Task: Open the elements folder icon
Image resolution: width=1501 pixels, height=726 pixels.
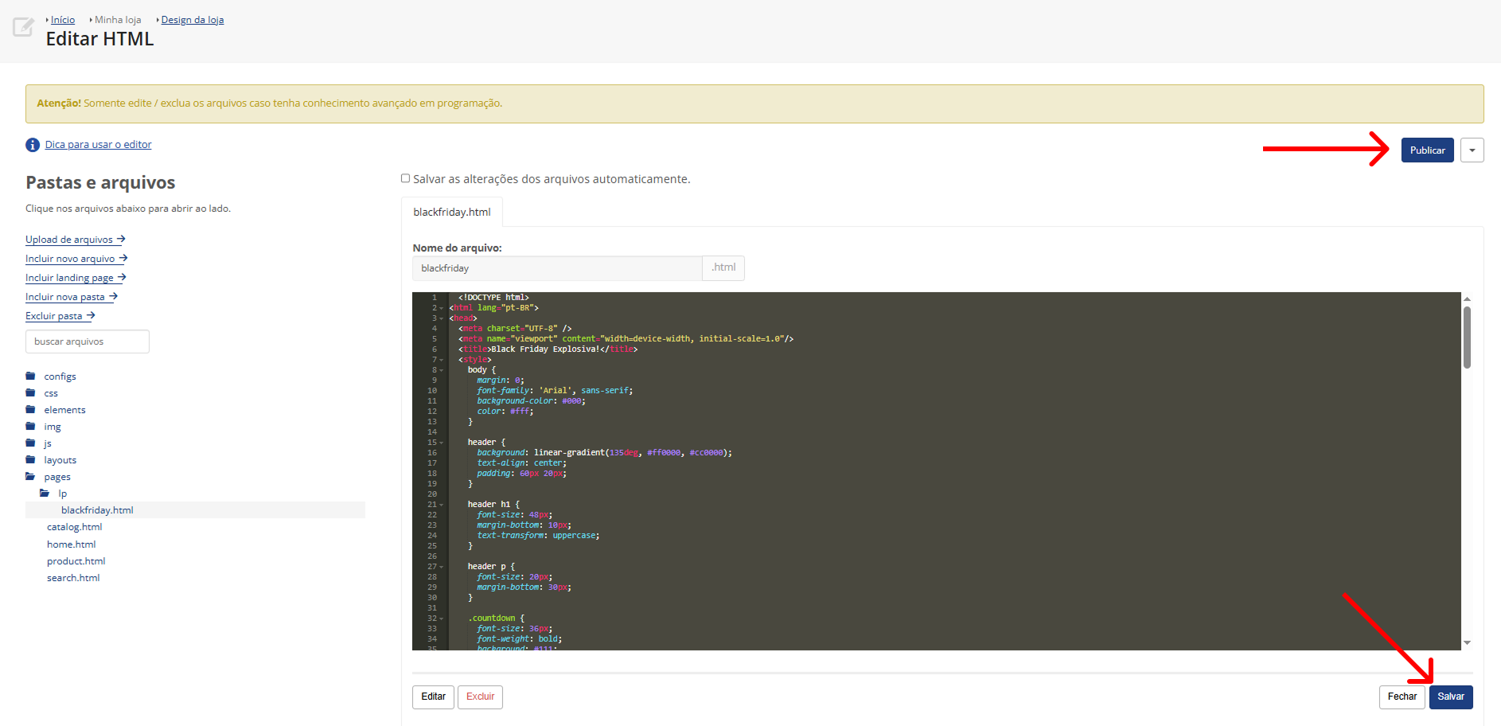Action: 30,409
